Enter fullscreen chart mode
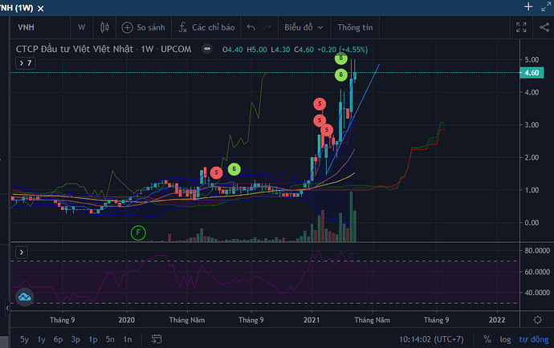The width and height of the screenshot is (554, 348). coord(521,27)
